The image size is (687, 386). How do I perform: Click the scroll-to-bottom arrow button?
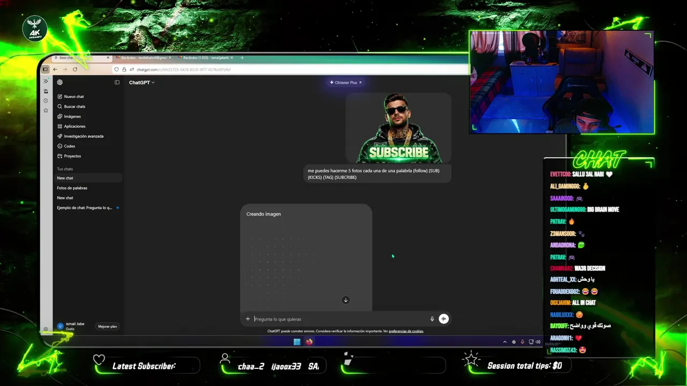[x=346, y=300]
